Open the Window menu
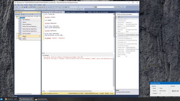Image resolution: width=180 pixels, height=101 pixels. click(x=40, y=5)
